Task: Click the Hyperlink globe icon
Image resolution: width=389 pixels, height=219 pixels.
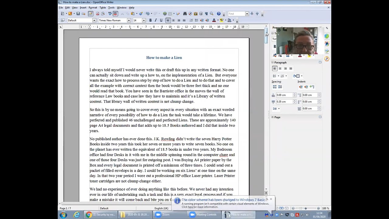Action: tap(165, 14)
